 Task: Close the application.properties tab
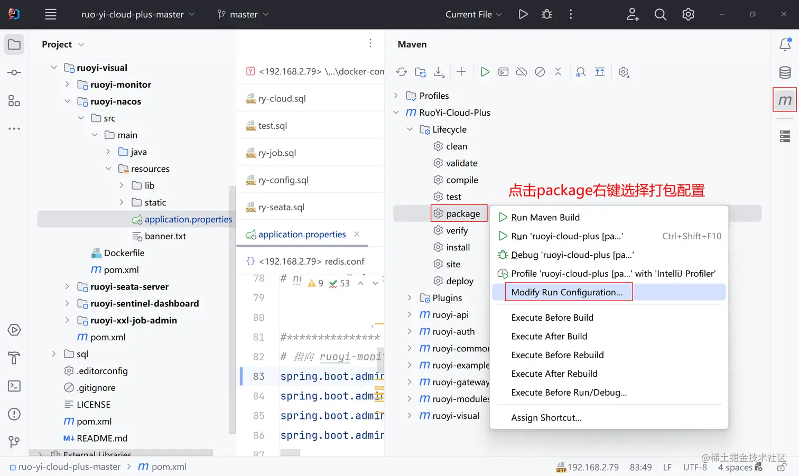click(x=357, y=234)
